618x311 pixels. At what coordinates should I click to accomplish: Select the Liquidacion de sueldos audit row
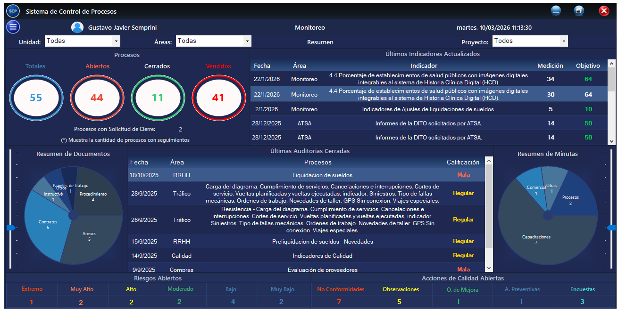click(309, 175)
